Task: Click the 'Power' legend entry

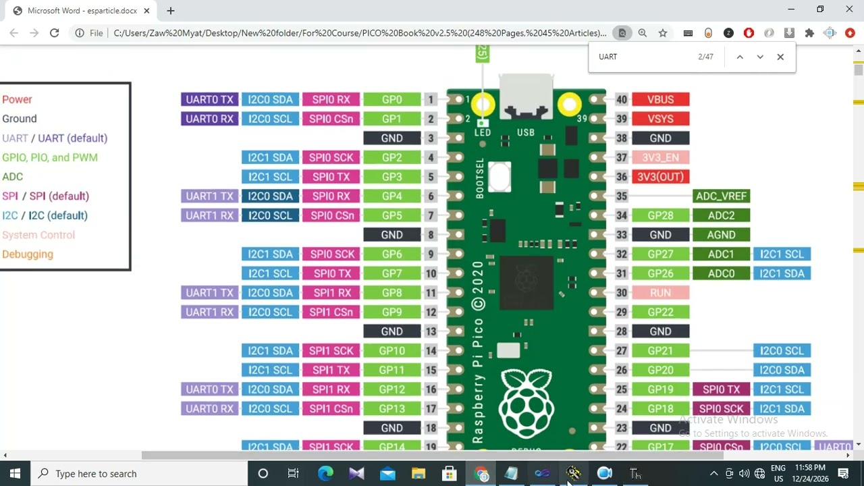Action: [17, 99]
